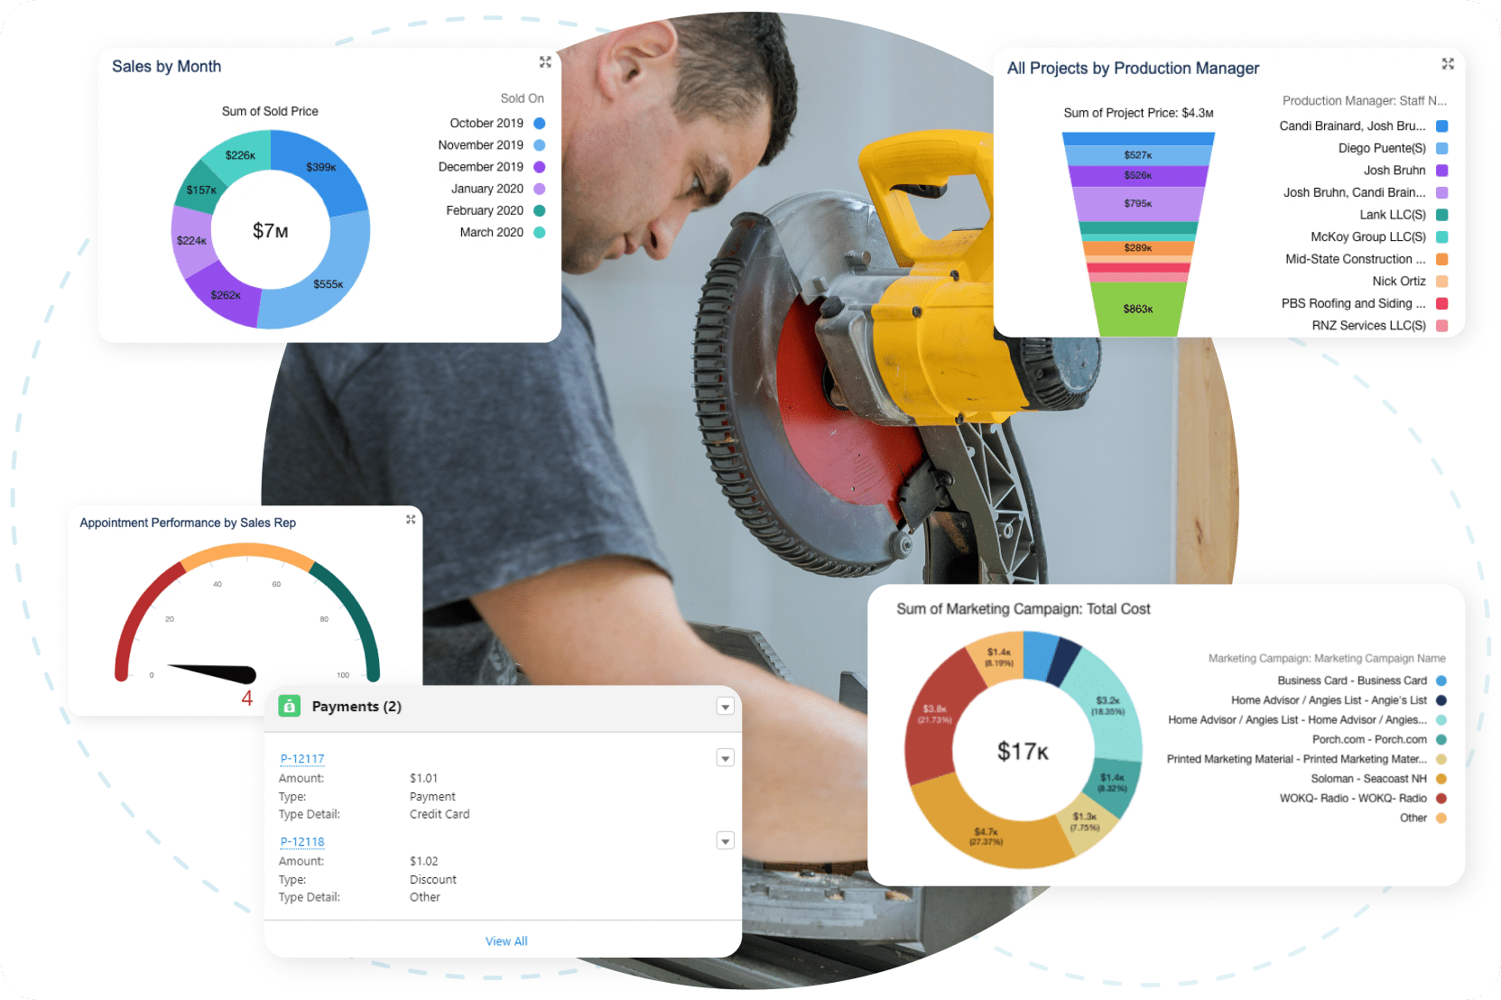Select McKoy Group LLC(S) legend swatch
The width and height of the screenshot is (1501, 1000).
[1442, 237]
